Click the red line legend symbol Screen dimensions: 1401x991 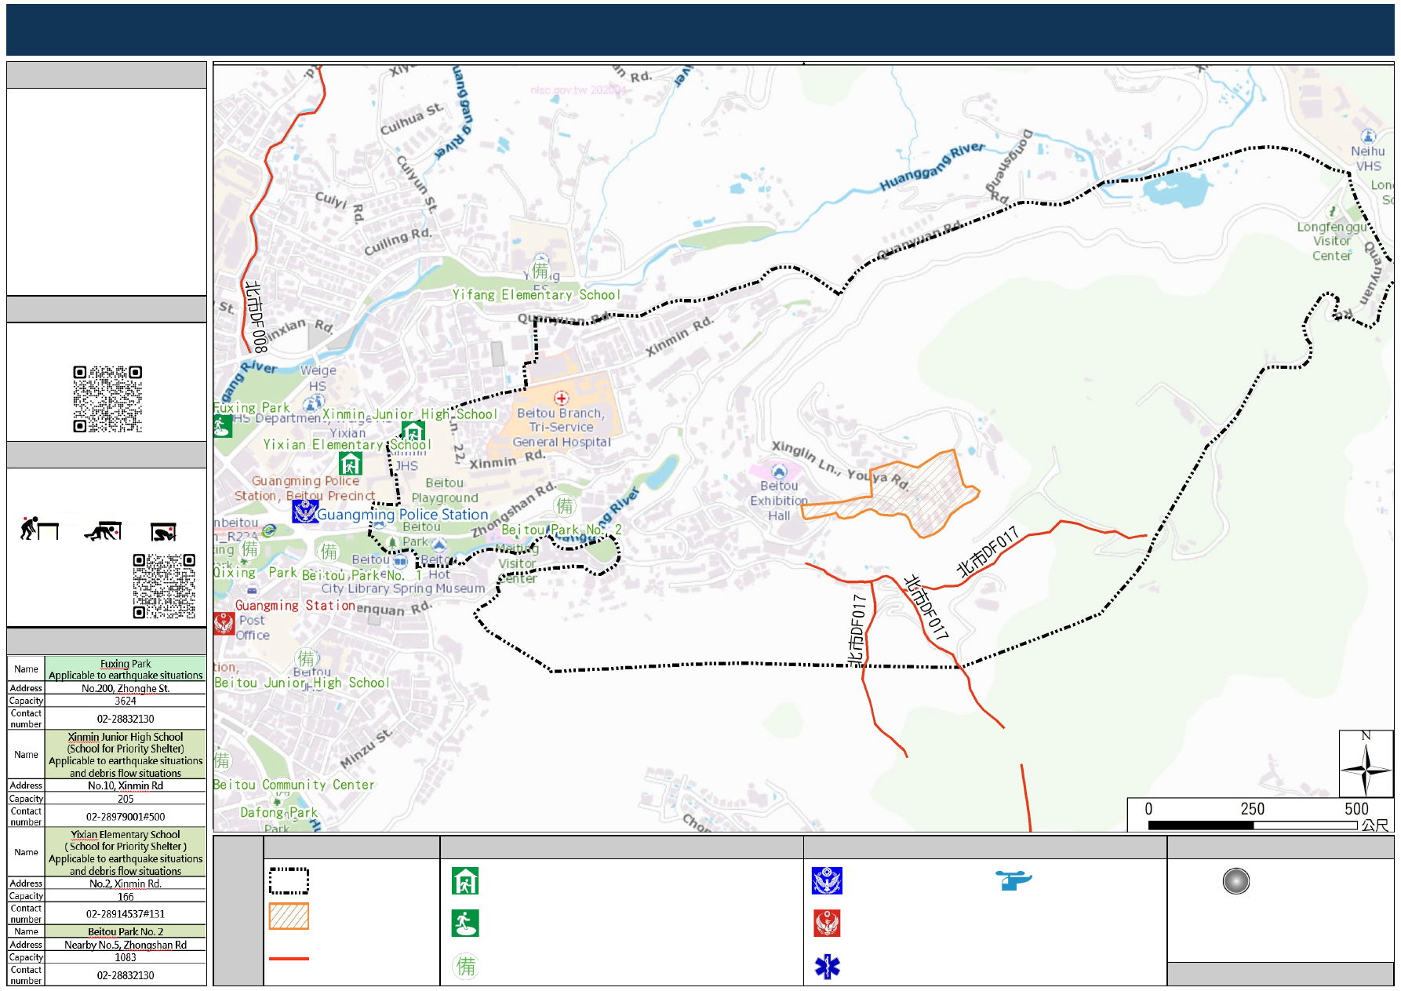289,958
